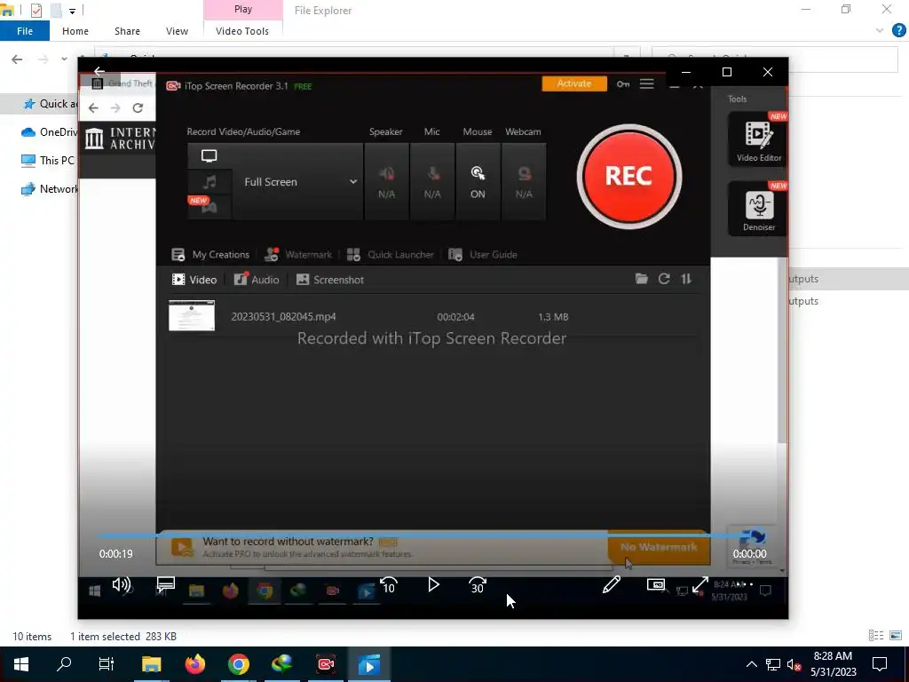Select Network in the navigation pane

(49, 188)
